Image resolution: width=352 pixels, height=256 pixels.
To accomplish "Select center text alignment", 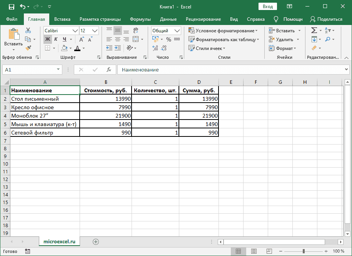I will 118,39.
